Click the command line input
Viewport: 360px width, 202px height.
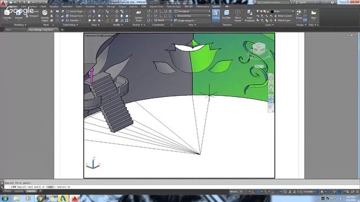181,187
